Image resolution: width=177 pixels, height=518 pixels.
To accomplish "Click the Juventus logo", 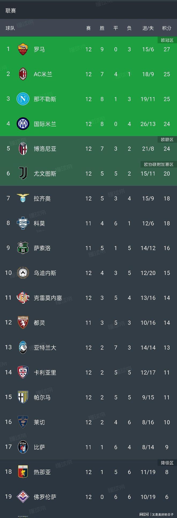I will (x=23, y=174).
